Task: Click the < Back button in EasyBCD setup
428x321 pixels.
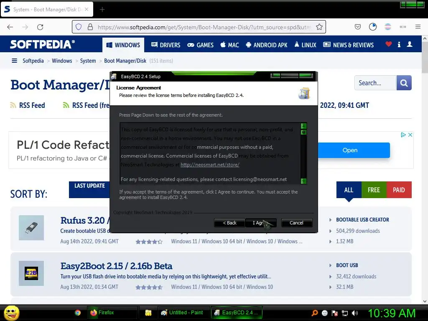Action: (229, 223)
